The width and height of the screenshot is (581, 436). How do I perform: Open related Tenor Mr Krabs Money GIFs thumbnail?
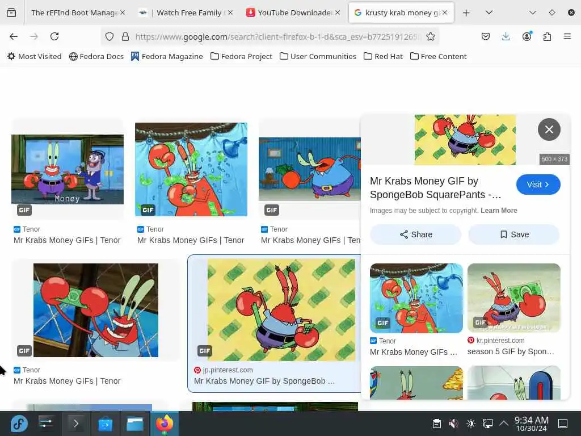[x=416, y=298]
